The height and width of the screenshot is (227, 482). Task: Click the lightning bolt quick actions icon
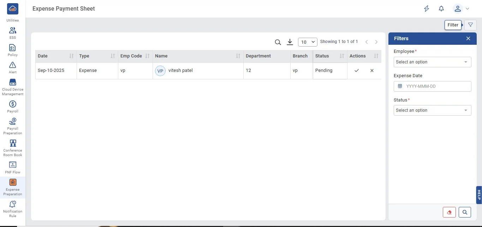[427, 9]
